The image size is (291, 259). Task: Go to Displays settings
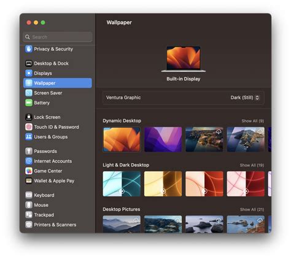click(58, 73)
